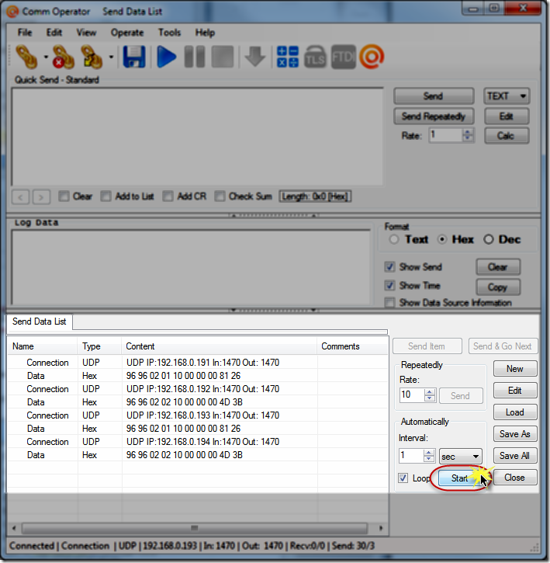Image resolution: width=550 pixels, height=563 pixels.
Task: Select row with UDP IP:192.168.0.191 connection
Action: point(198,363)
